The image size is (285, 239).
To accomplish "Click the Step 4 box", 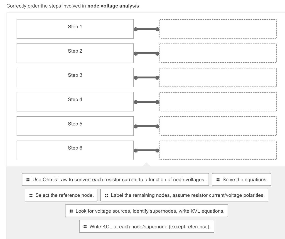I will coord(75,102).
